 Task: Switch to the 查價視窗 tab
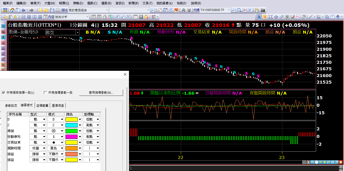click(x=58, y=105)
